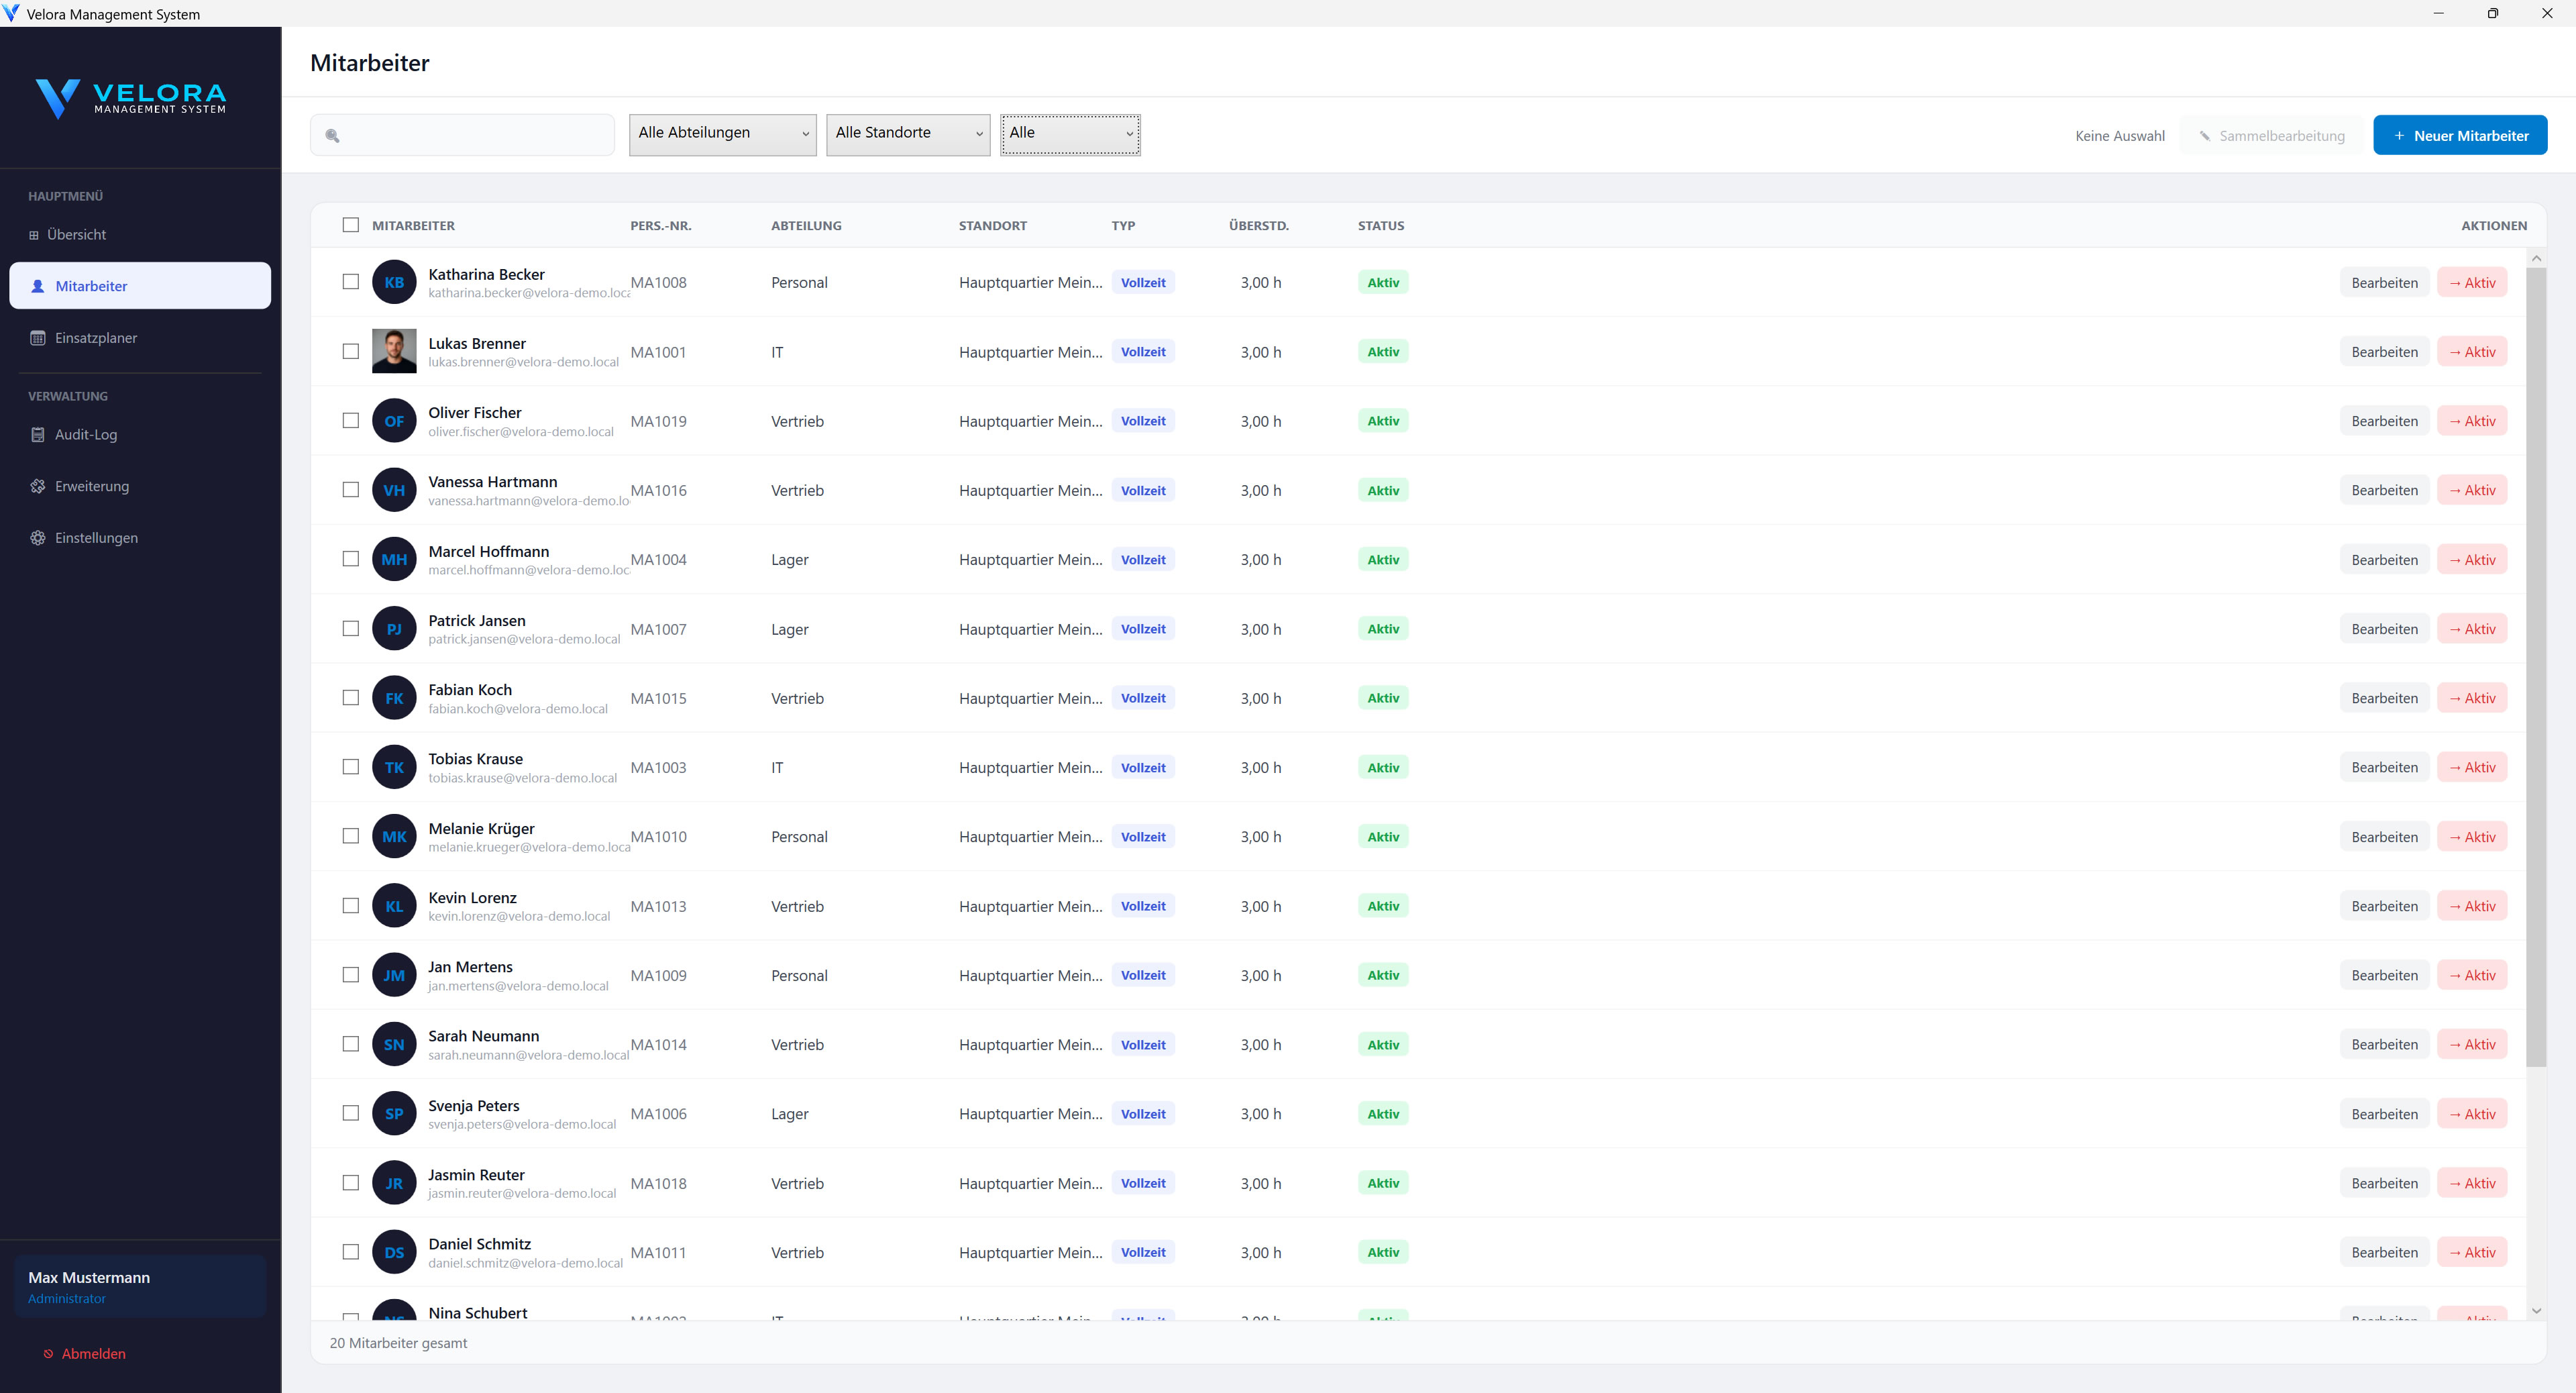2576x1393 pixels.
Task: Click the Übersicht grid icon in sidebar
Action: click(x=34, y=235)
